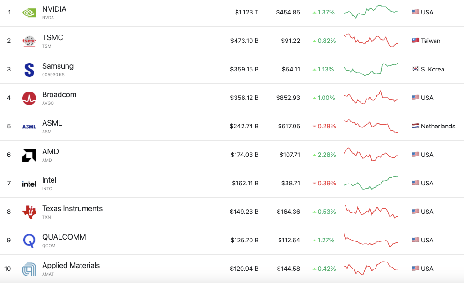The image size is (464, 283).
Task: Open the Applied Materials company link
Action: [x=71, y=265]
